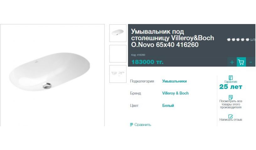Select the first star rating icon

coord(229,40)
